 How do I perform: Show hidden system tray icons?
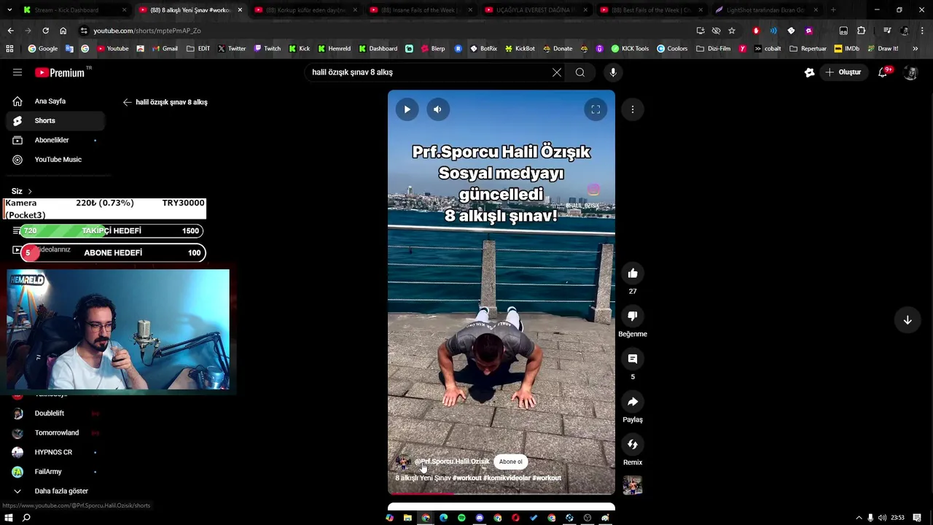859,518
